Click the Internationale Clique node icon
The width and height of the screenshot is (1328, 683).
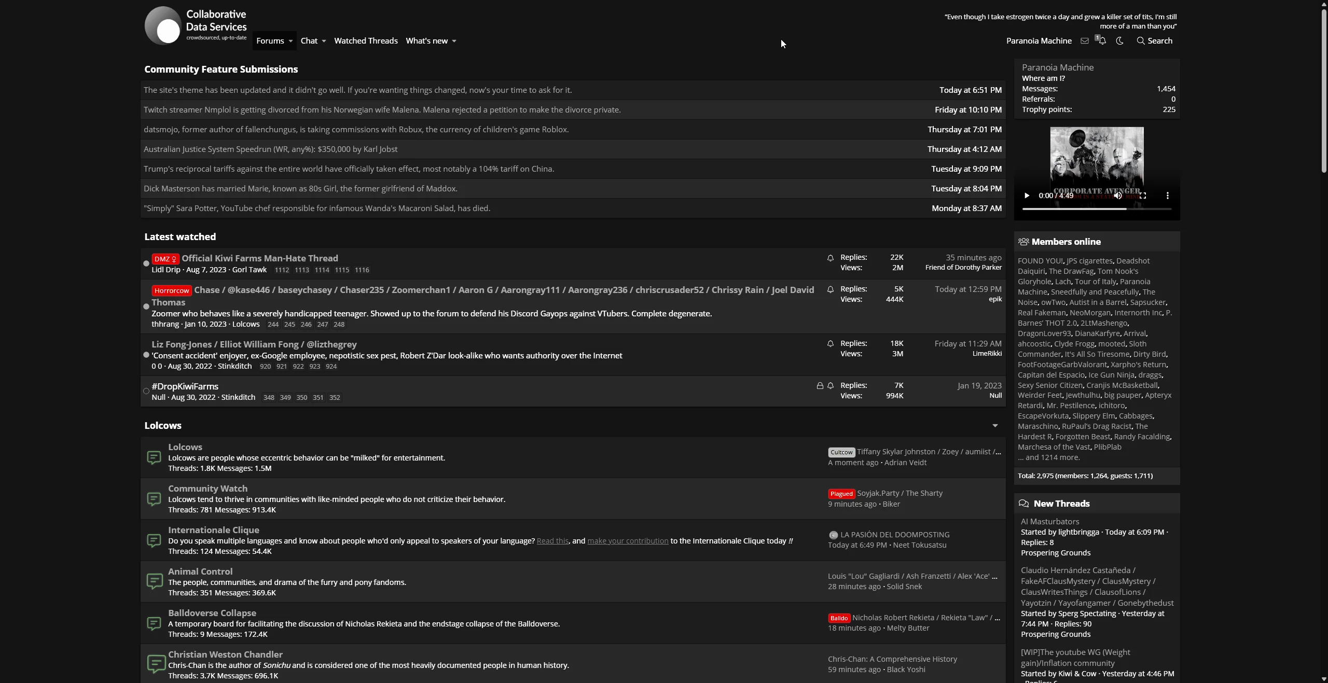pyautogui.click(x=154, y=540)
